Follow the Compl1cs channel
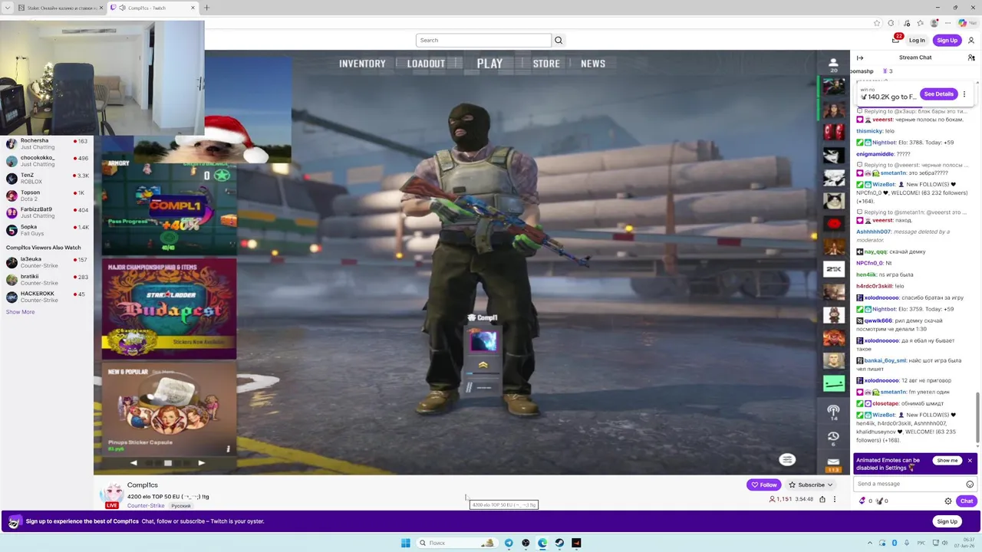 pyautogui.click(x=764, y=485)
